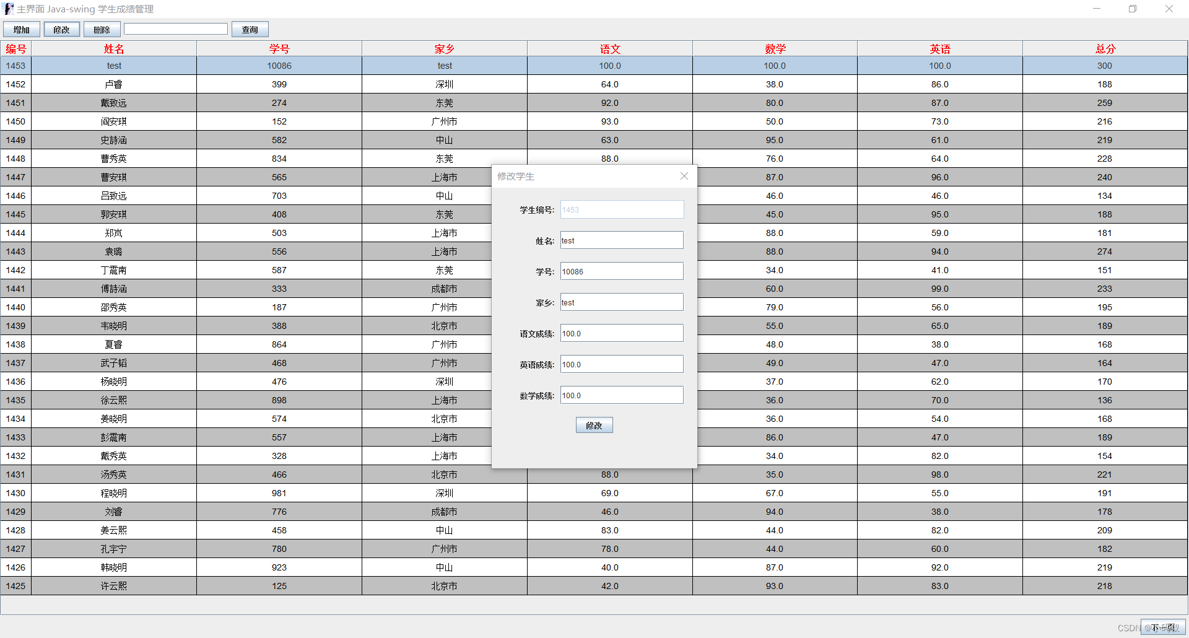Screen dimensions: 1189x638
Task: Minimize the main window
Action: coord(1097,9)
